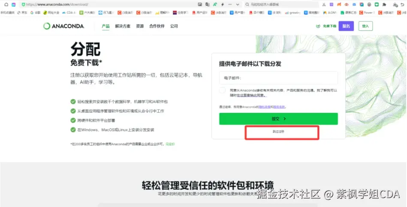The height and width of the screenshot is (207, 407).
Task: Click the browser home icon
Action: [6, 4]
